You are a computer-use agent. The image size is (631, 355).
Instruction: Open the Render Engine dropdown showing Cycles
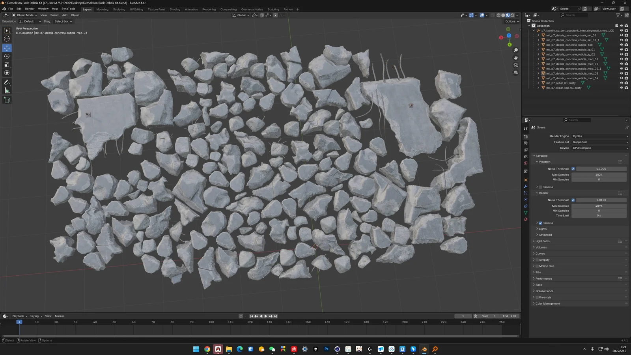pos(599,136)
